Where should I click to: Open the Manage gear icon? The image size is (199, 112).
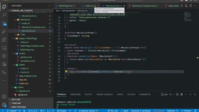4,105
